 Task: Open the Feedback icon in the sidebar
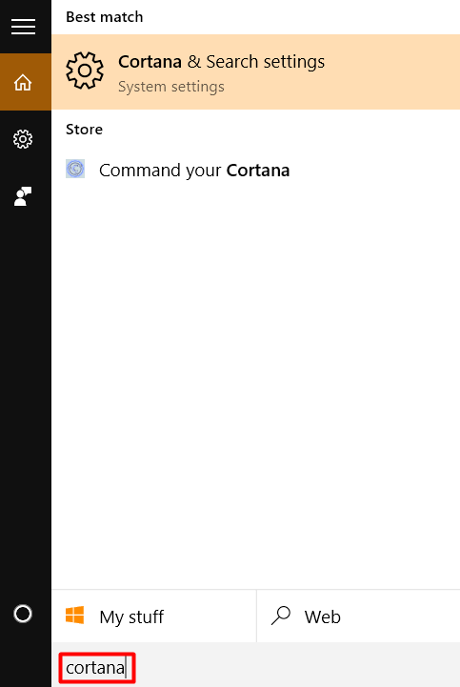pos(23,196)
